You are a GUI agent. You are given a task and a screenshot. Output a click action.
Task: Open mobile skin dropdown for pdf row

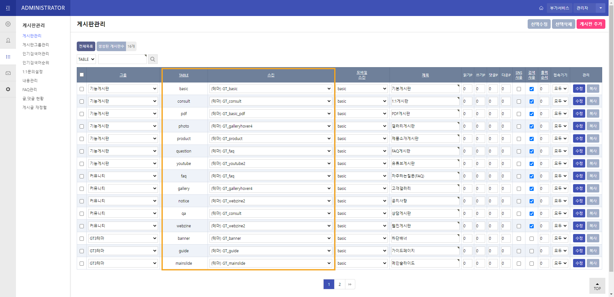coord(362,113)
